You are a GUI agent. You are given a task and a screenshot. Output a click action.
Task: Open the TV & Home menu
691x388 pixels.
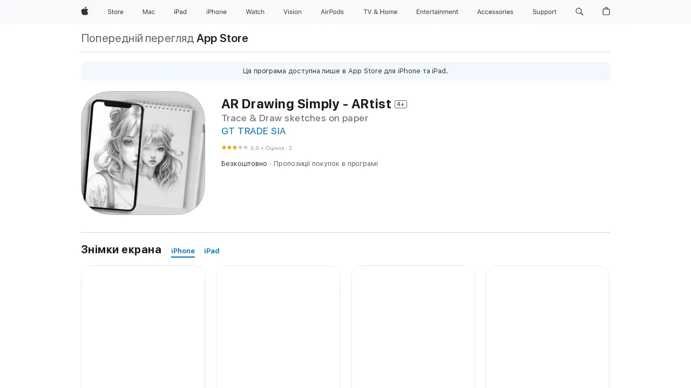coord(380,12)
